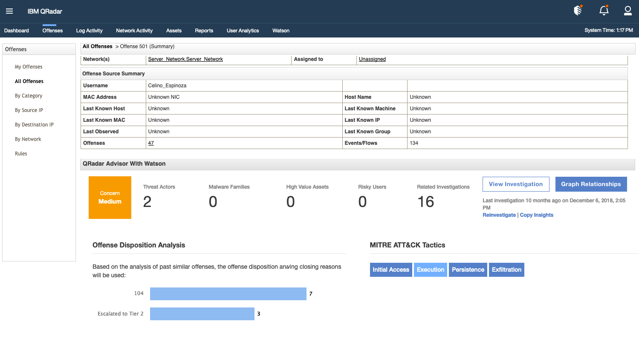Click the System Time display
The height and width of the screenshot is (359, 639).
click(x=609, y=30)
